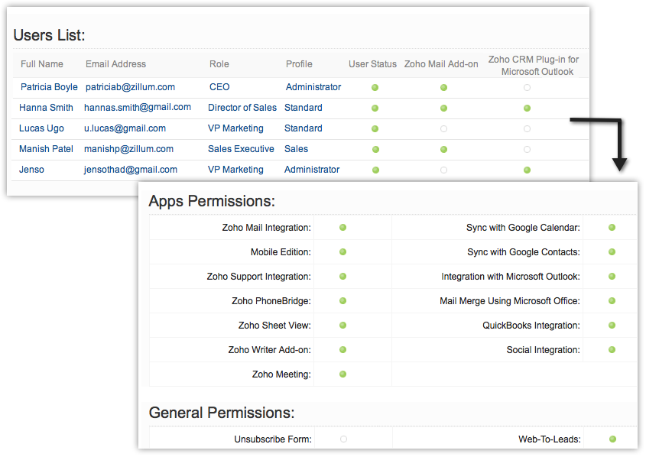Image resolution: width=646 pixels, height=457 pixels.
Task: Click the Profile column header
Action: pyautogui.click(x=299, y=64)
